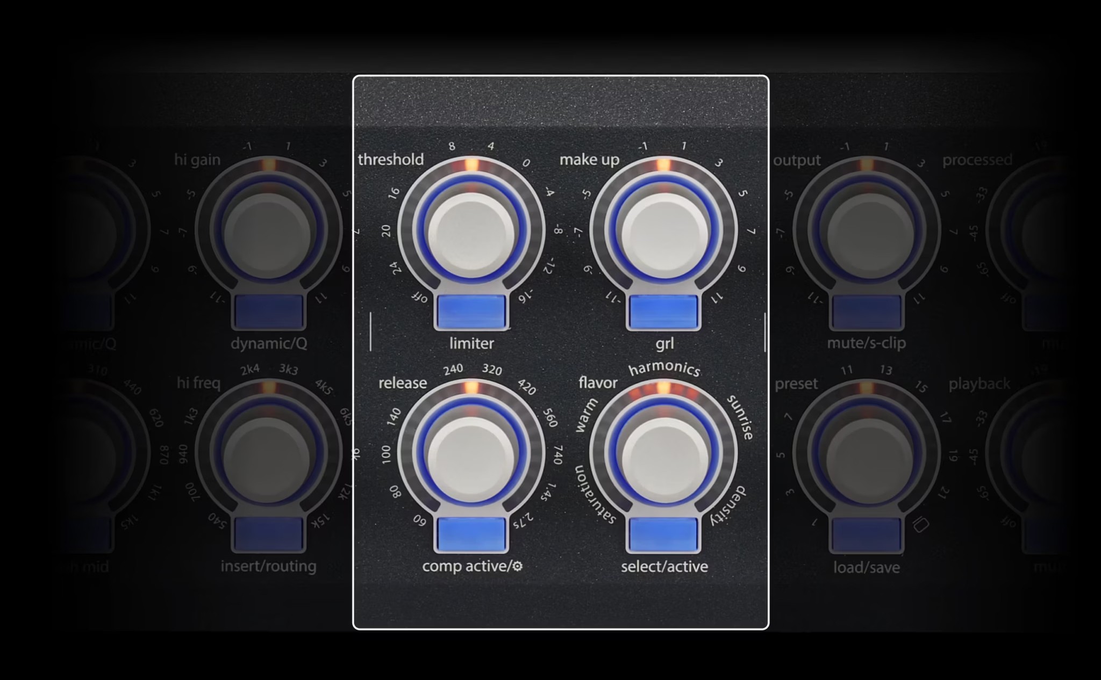
Task: Toggle the grl button under make up
Action: [x=664, y=312]
